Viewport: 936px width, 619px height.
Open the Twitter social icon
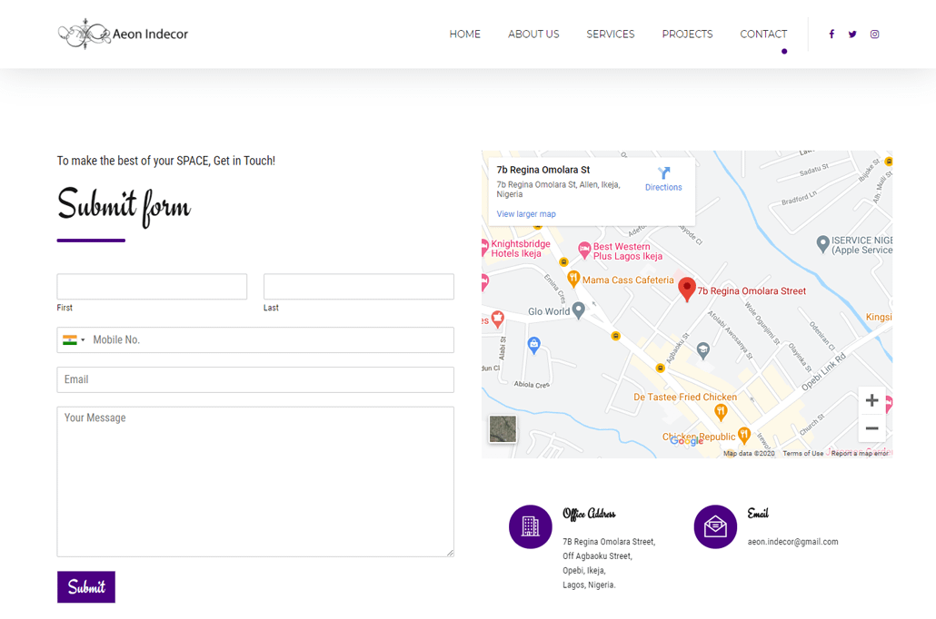pyautogui.click(x=852, y=34)
